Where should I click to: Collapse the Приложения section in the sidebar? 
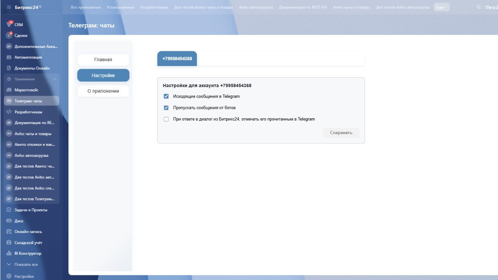(55, 79)
